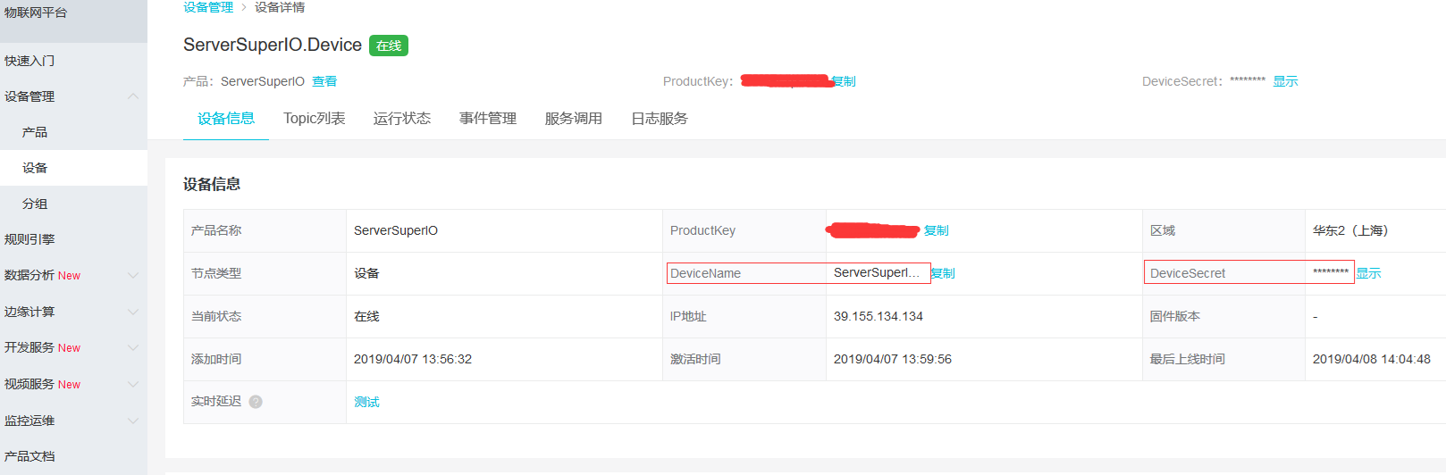Open the 运行状态 tab
This screenshot has width=1446, height=475.
[x=401, y=119]
